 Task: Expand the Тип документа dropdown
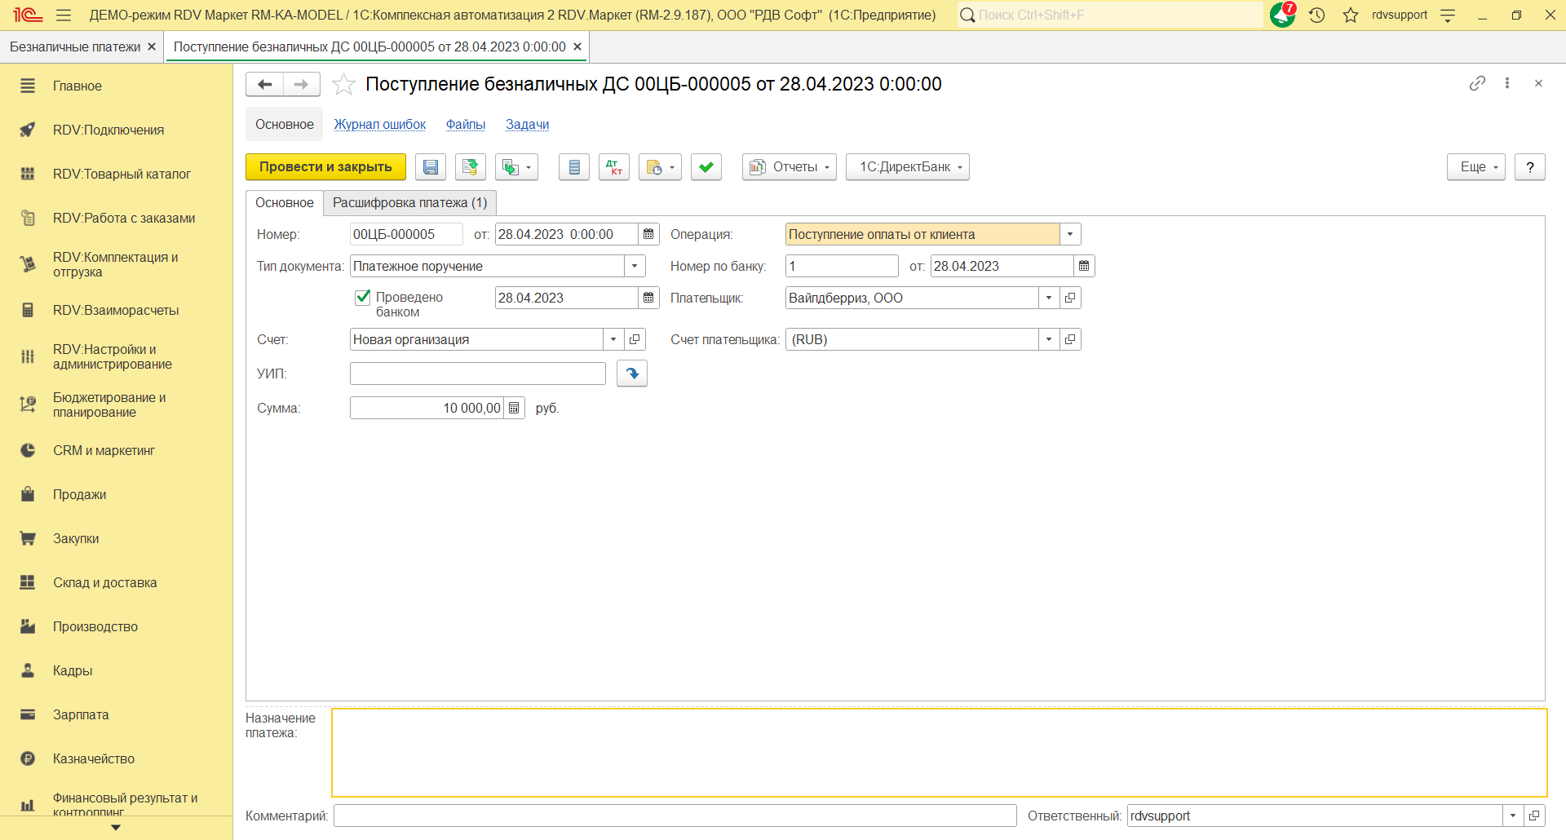point(635,266)
